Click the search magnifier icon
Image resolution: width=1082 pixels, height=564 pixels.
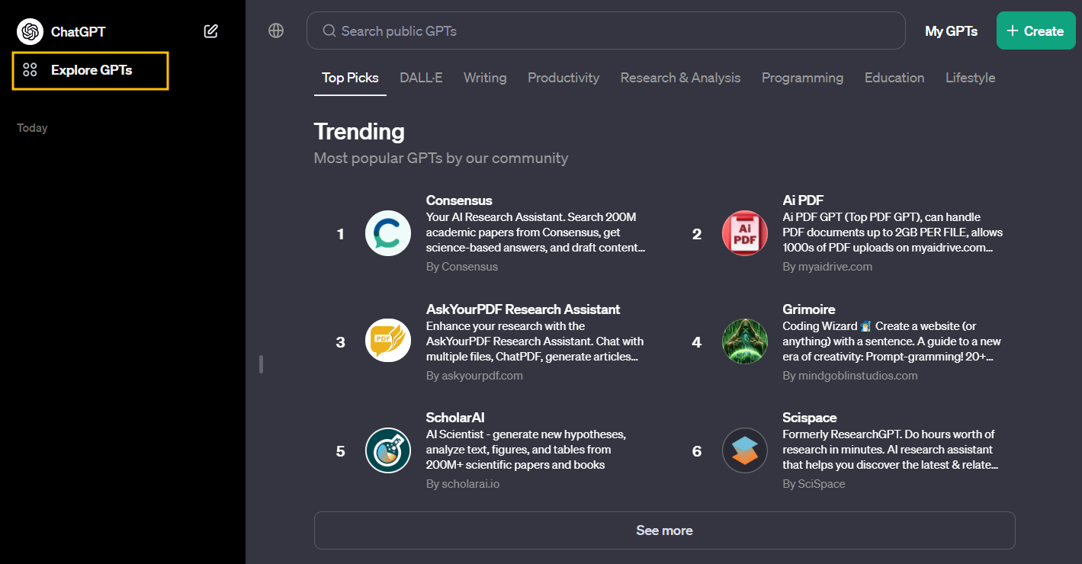tap(329, 31)
